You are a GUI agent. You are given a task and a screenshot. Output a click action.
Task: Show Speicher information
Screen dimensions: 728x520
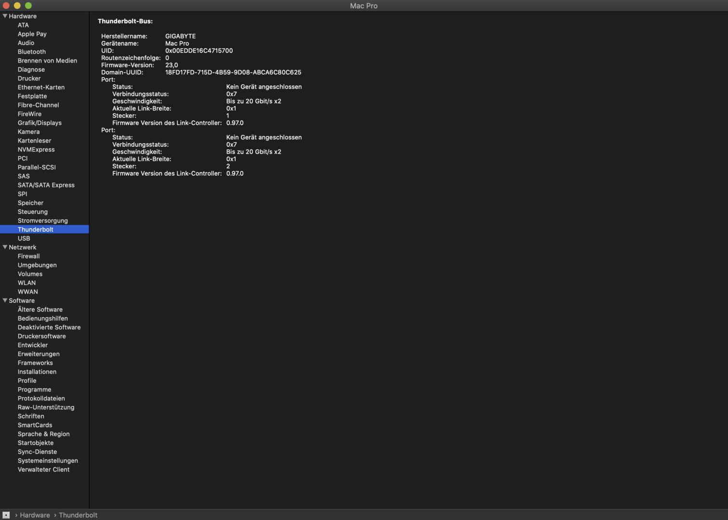(30, 203)
